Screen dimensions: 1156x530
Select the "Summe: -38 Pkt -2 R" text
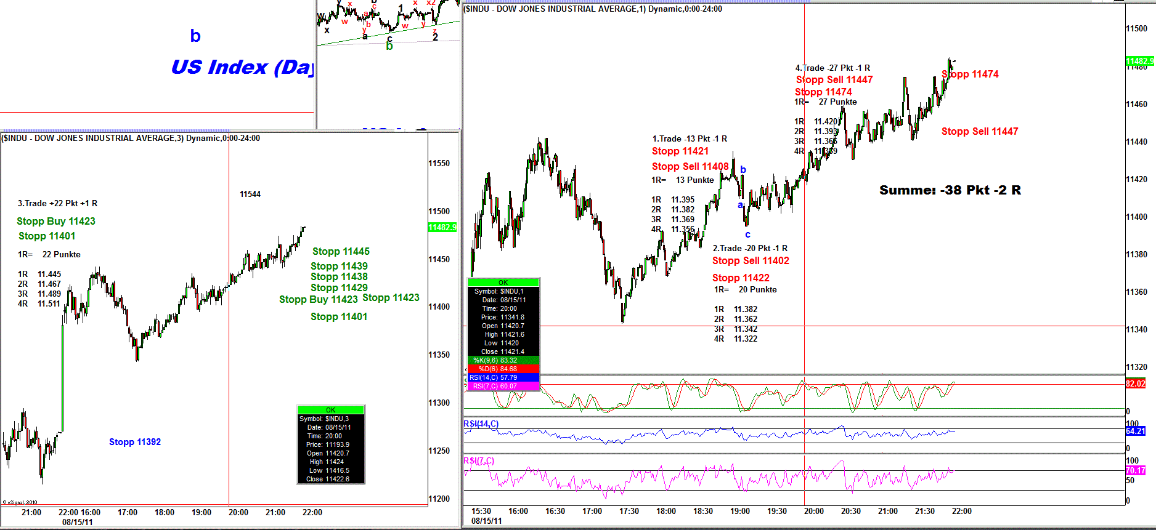click(950, 190)
